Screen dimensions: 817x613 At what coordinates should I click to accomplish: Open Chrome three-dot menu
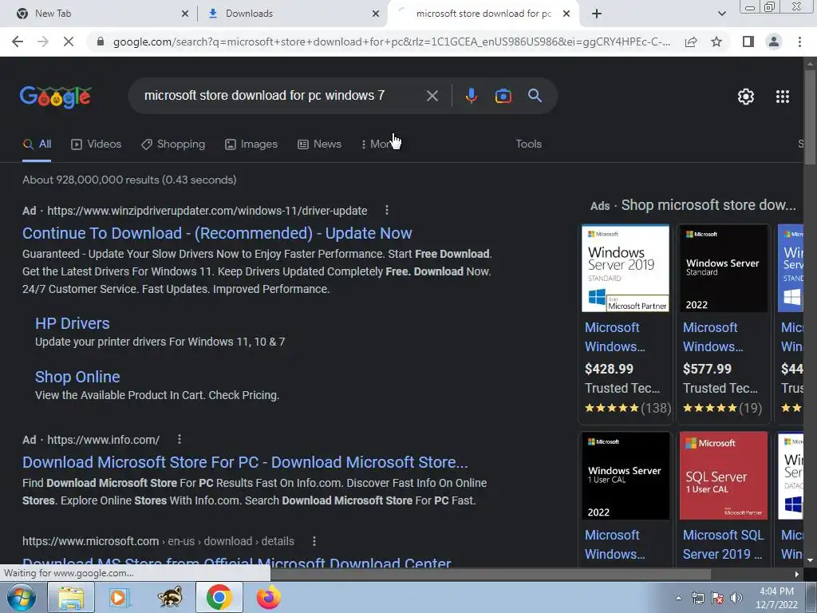tap(799, 42)
